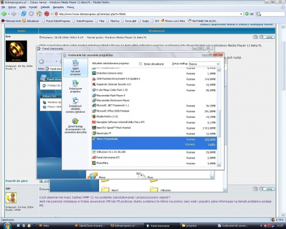
Task: Click the red ad-block toolbar icon
Action: point(47,14)
